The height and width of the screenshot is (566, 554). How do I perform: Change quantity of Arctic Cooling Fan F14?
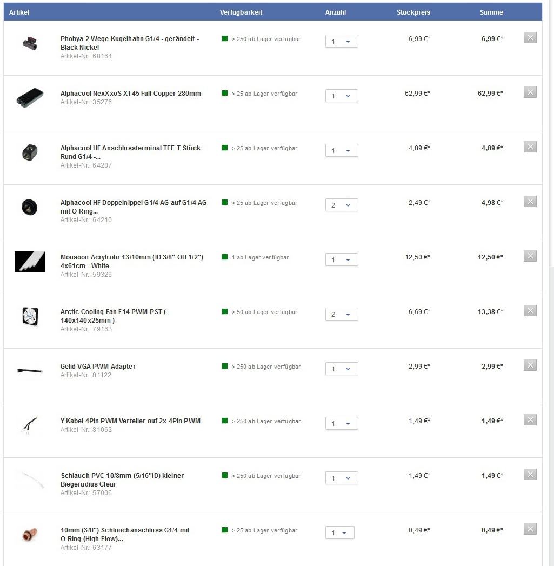(342, 315)
